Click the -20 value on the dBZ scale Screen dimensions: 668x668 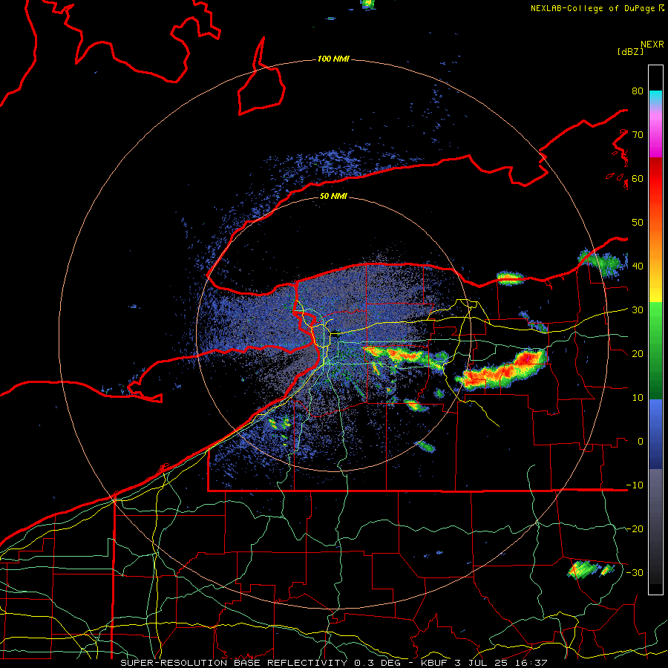[635, 528]
